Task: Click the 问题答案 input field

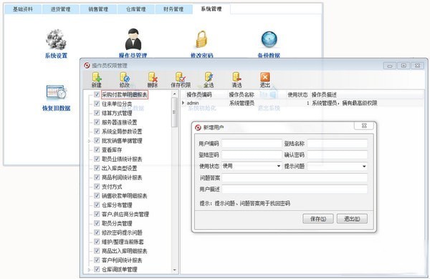Action: (x=295, y=177)
